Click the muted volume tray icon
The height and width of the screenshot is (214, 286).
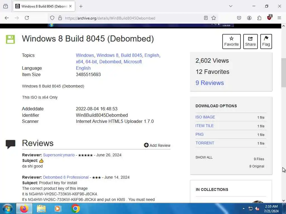(257, 209)
